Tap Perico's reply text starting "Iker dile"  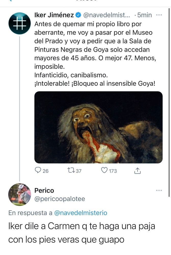click(82, 233)
